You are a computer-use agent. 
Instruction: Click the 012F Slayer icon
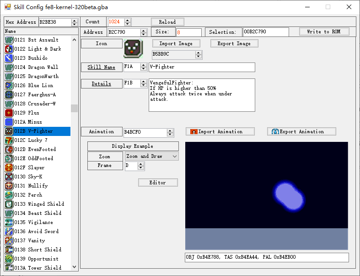(9, 168)
